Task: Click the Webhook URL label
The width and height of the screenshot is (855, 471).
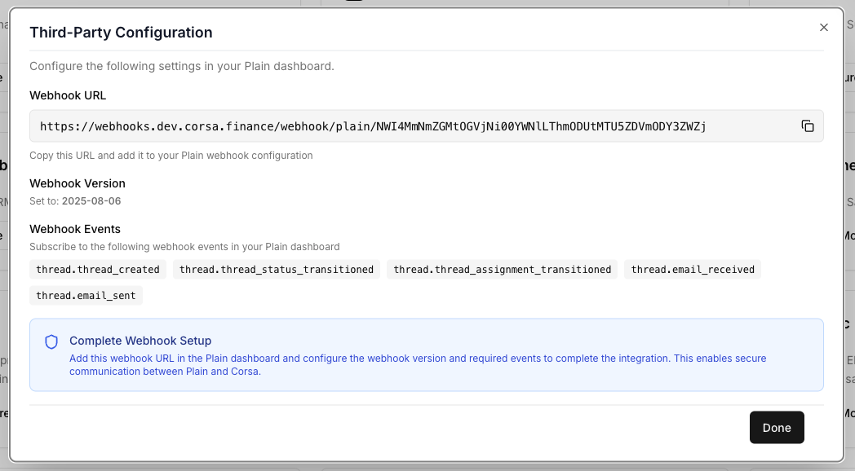Action: [x=68, y=95]
